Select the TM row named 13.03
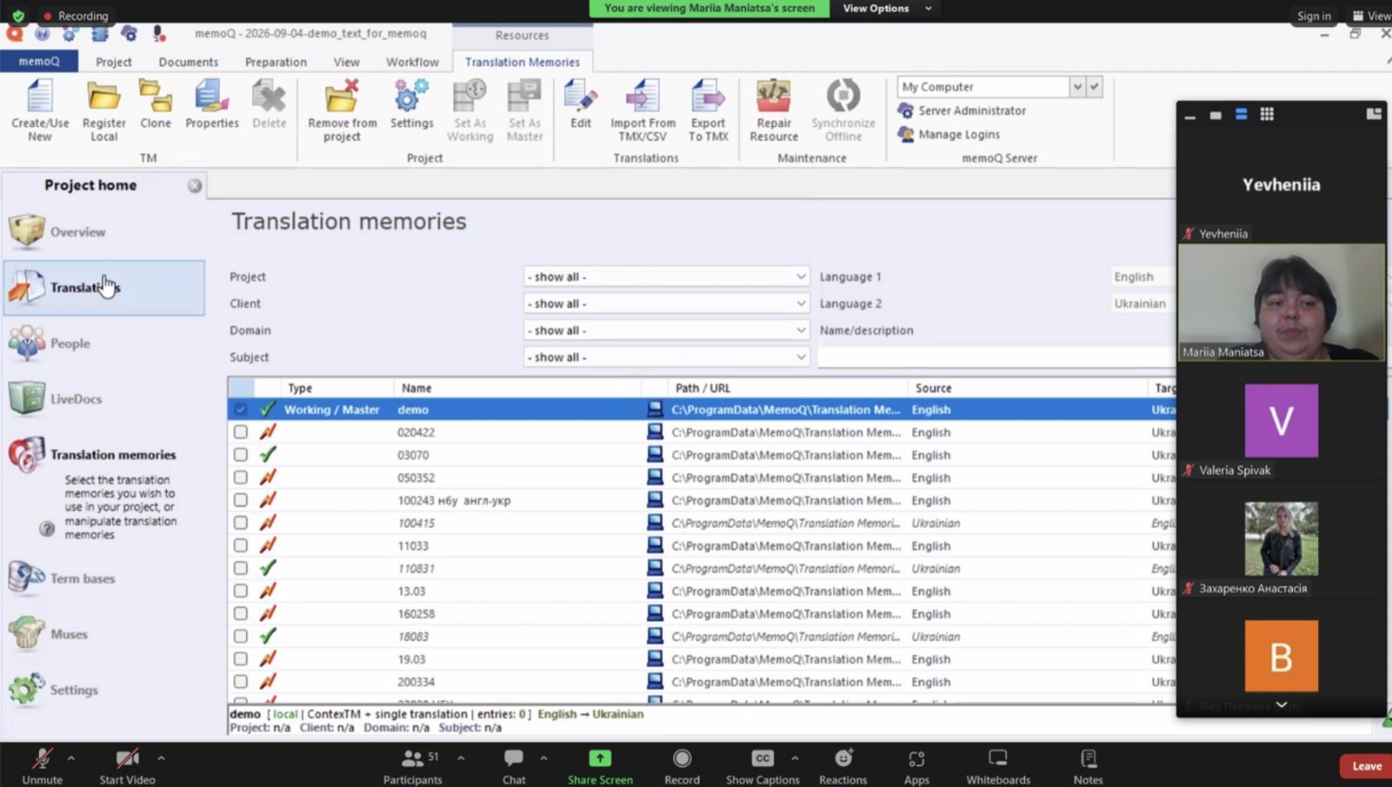Screen dimensions: 1392x787 click(701, 591)
